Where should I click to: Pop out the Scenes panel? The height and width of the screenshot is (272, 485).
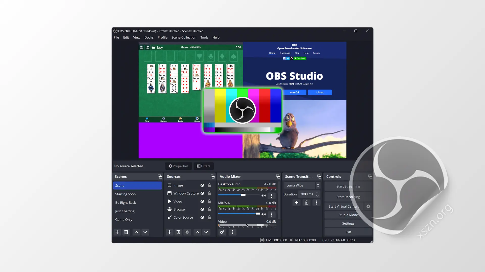coord(160,176)
